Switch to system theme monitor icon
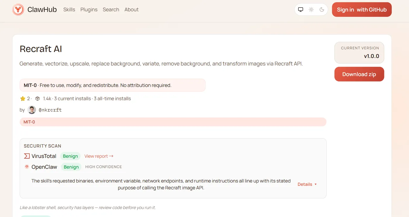This screenshot has width=409, height=217. point(301,10)
